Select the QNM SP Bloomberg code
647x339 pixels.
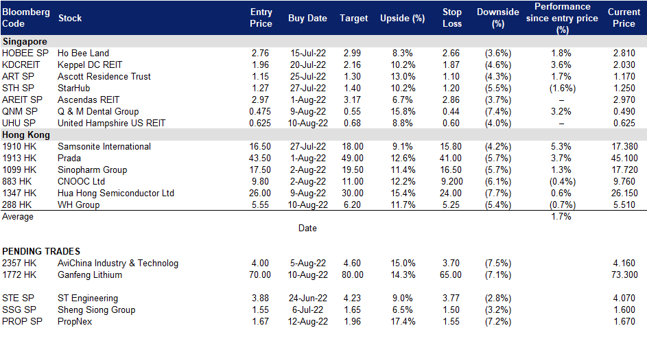(x=20, y=111)
